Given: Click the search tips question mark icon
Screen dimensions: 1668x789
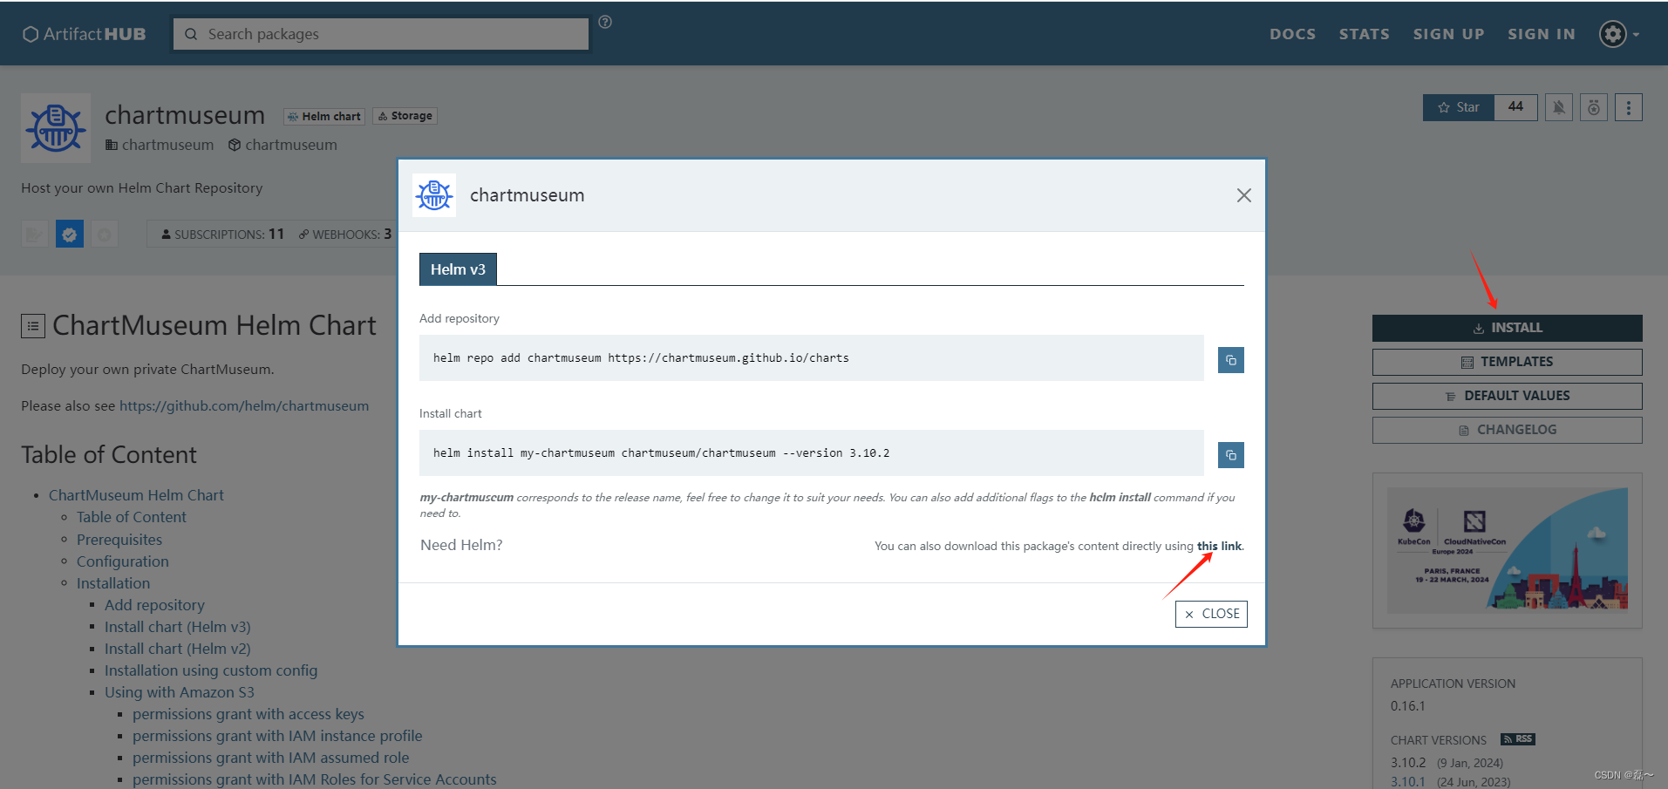Looking at the screenshot, I should click(x=605, y=22).
